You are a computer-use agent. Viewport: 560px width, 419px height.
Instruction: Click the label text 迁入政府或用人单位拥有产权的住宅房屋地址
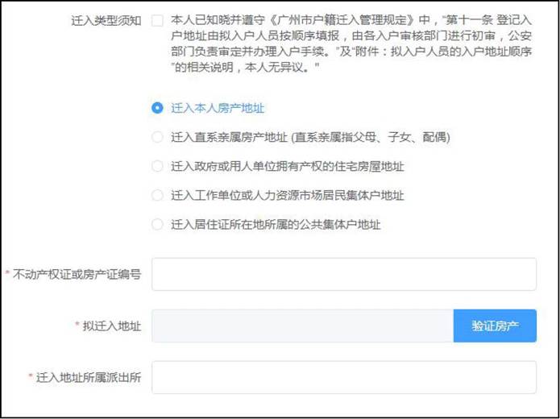[287, 166]
